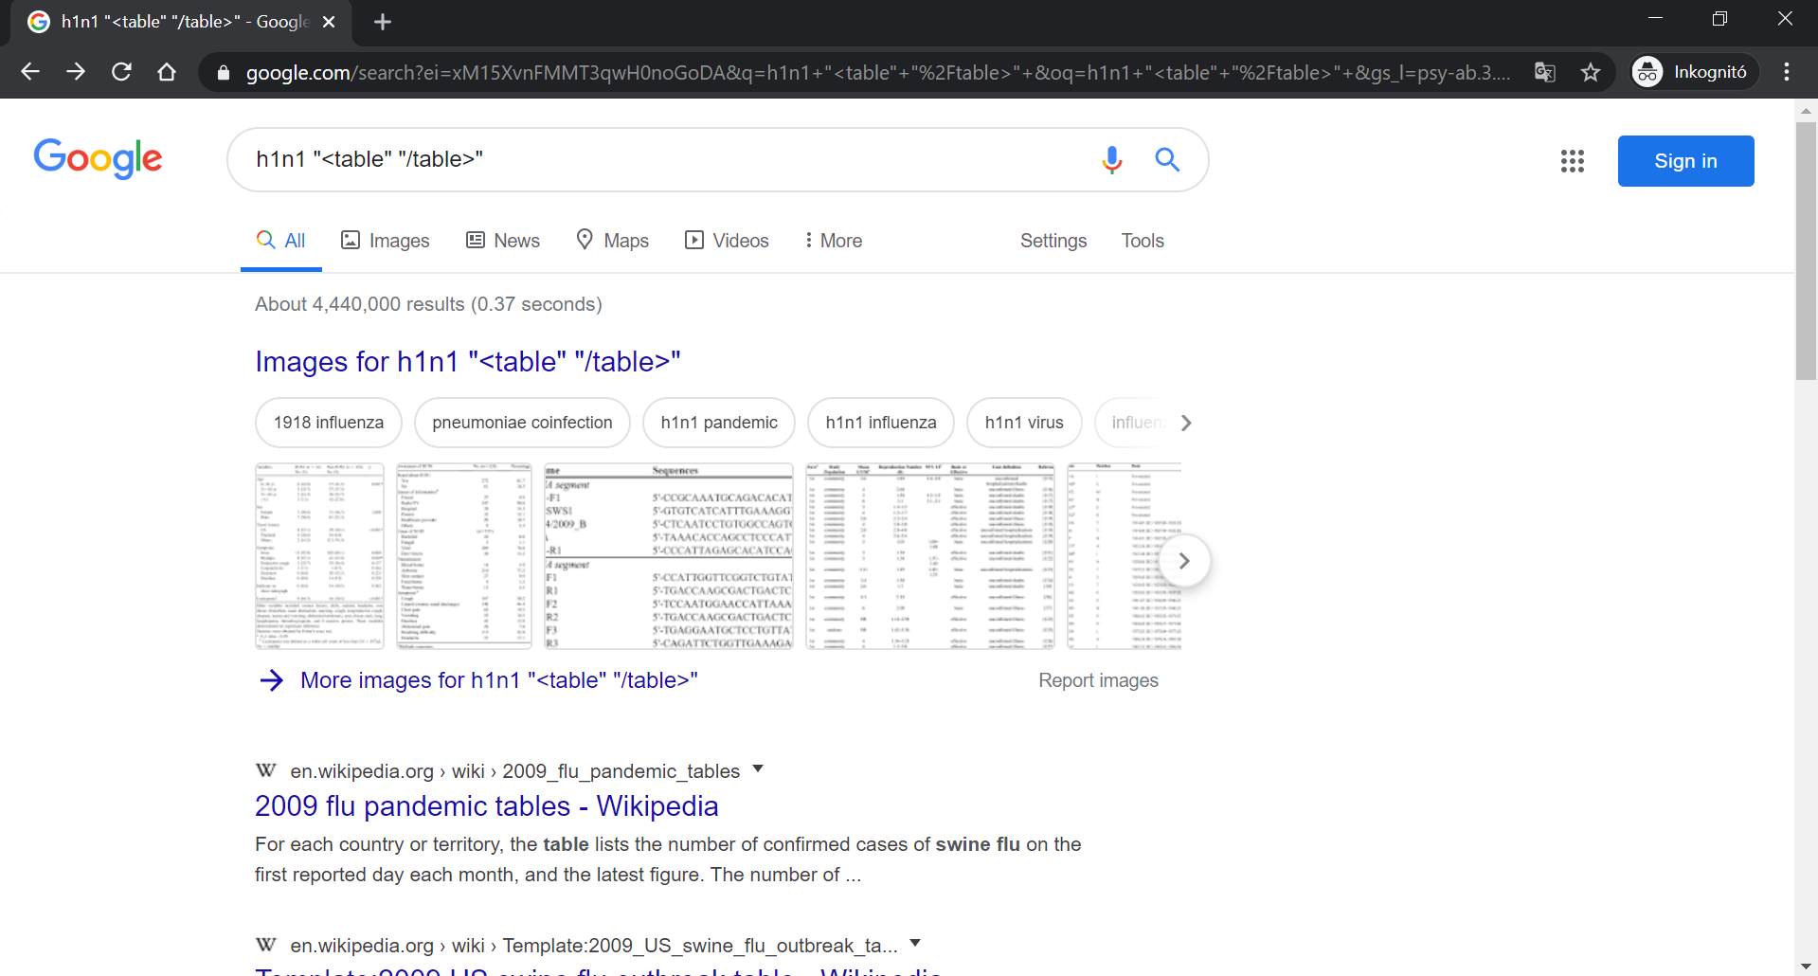Open 'More images for h1n1' link
The height and width of the screenshot is (976, 1818).
point(499,680)
